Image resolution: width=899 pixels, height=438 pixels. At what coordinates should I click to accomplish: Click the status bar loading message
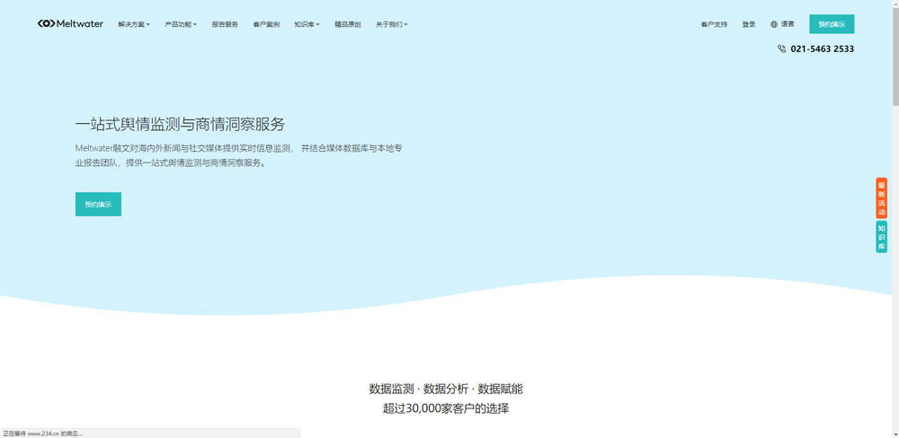coord(42,434)
